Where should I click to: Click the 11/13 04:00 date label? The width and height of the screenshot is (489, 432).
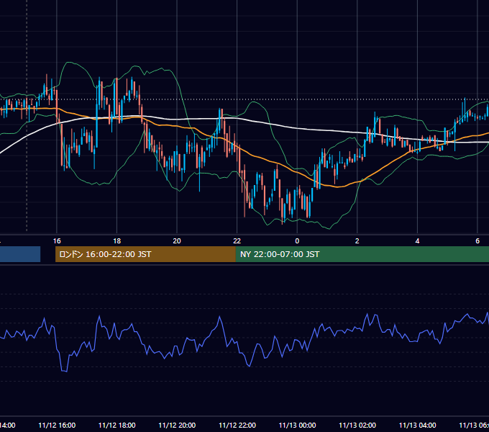tap(418, 426)
